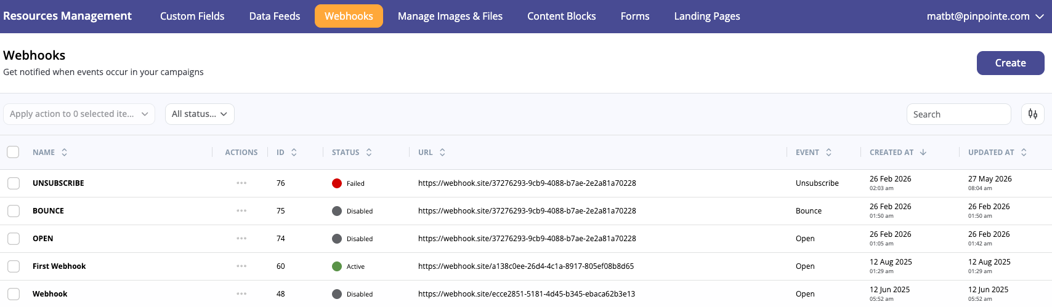Click the UNSUBSCRIBE webhook URL text
Screen dimensions: 1052x307
[x=527, y=183]
